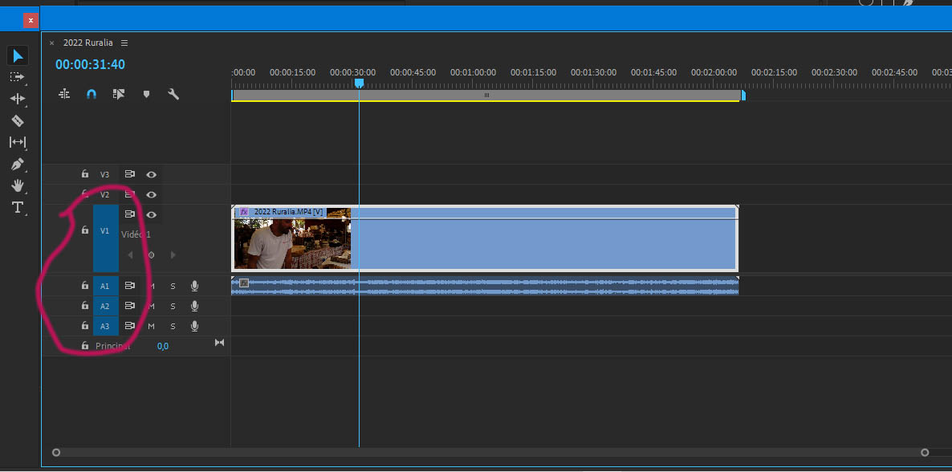Close the 2022 Ruralia sequence tab
952x472 pixels.
(x=52, y=43)
